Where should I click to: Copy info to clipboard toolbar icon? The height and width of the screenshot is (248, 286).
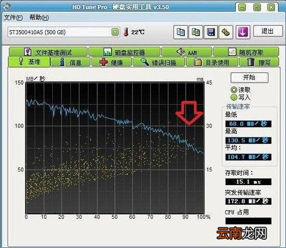[x=180, y=32]
